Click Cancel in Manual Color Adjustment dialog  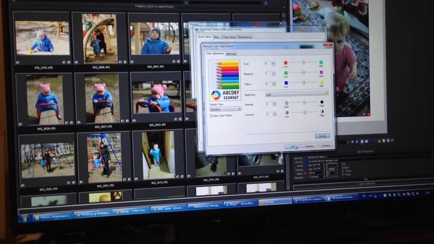click(x=309, y=146)
